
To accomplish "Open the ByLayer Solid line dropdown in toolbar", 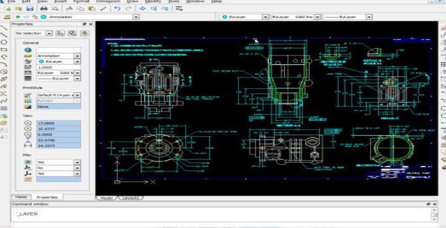I will tap(317, 17).
